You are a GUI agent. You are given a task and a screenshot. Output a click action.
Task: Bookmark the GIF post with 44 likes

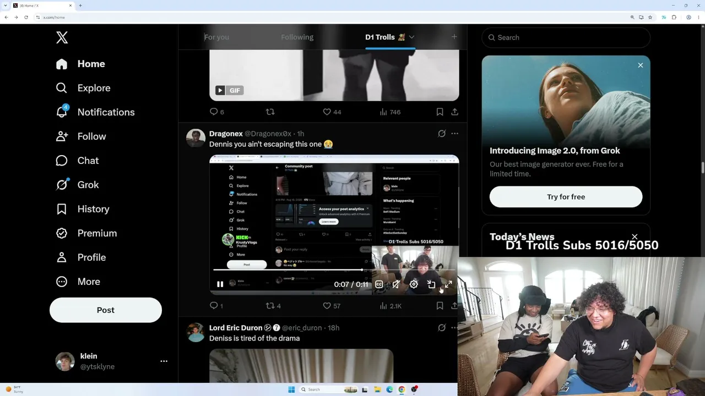click(440, 112)
